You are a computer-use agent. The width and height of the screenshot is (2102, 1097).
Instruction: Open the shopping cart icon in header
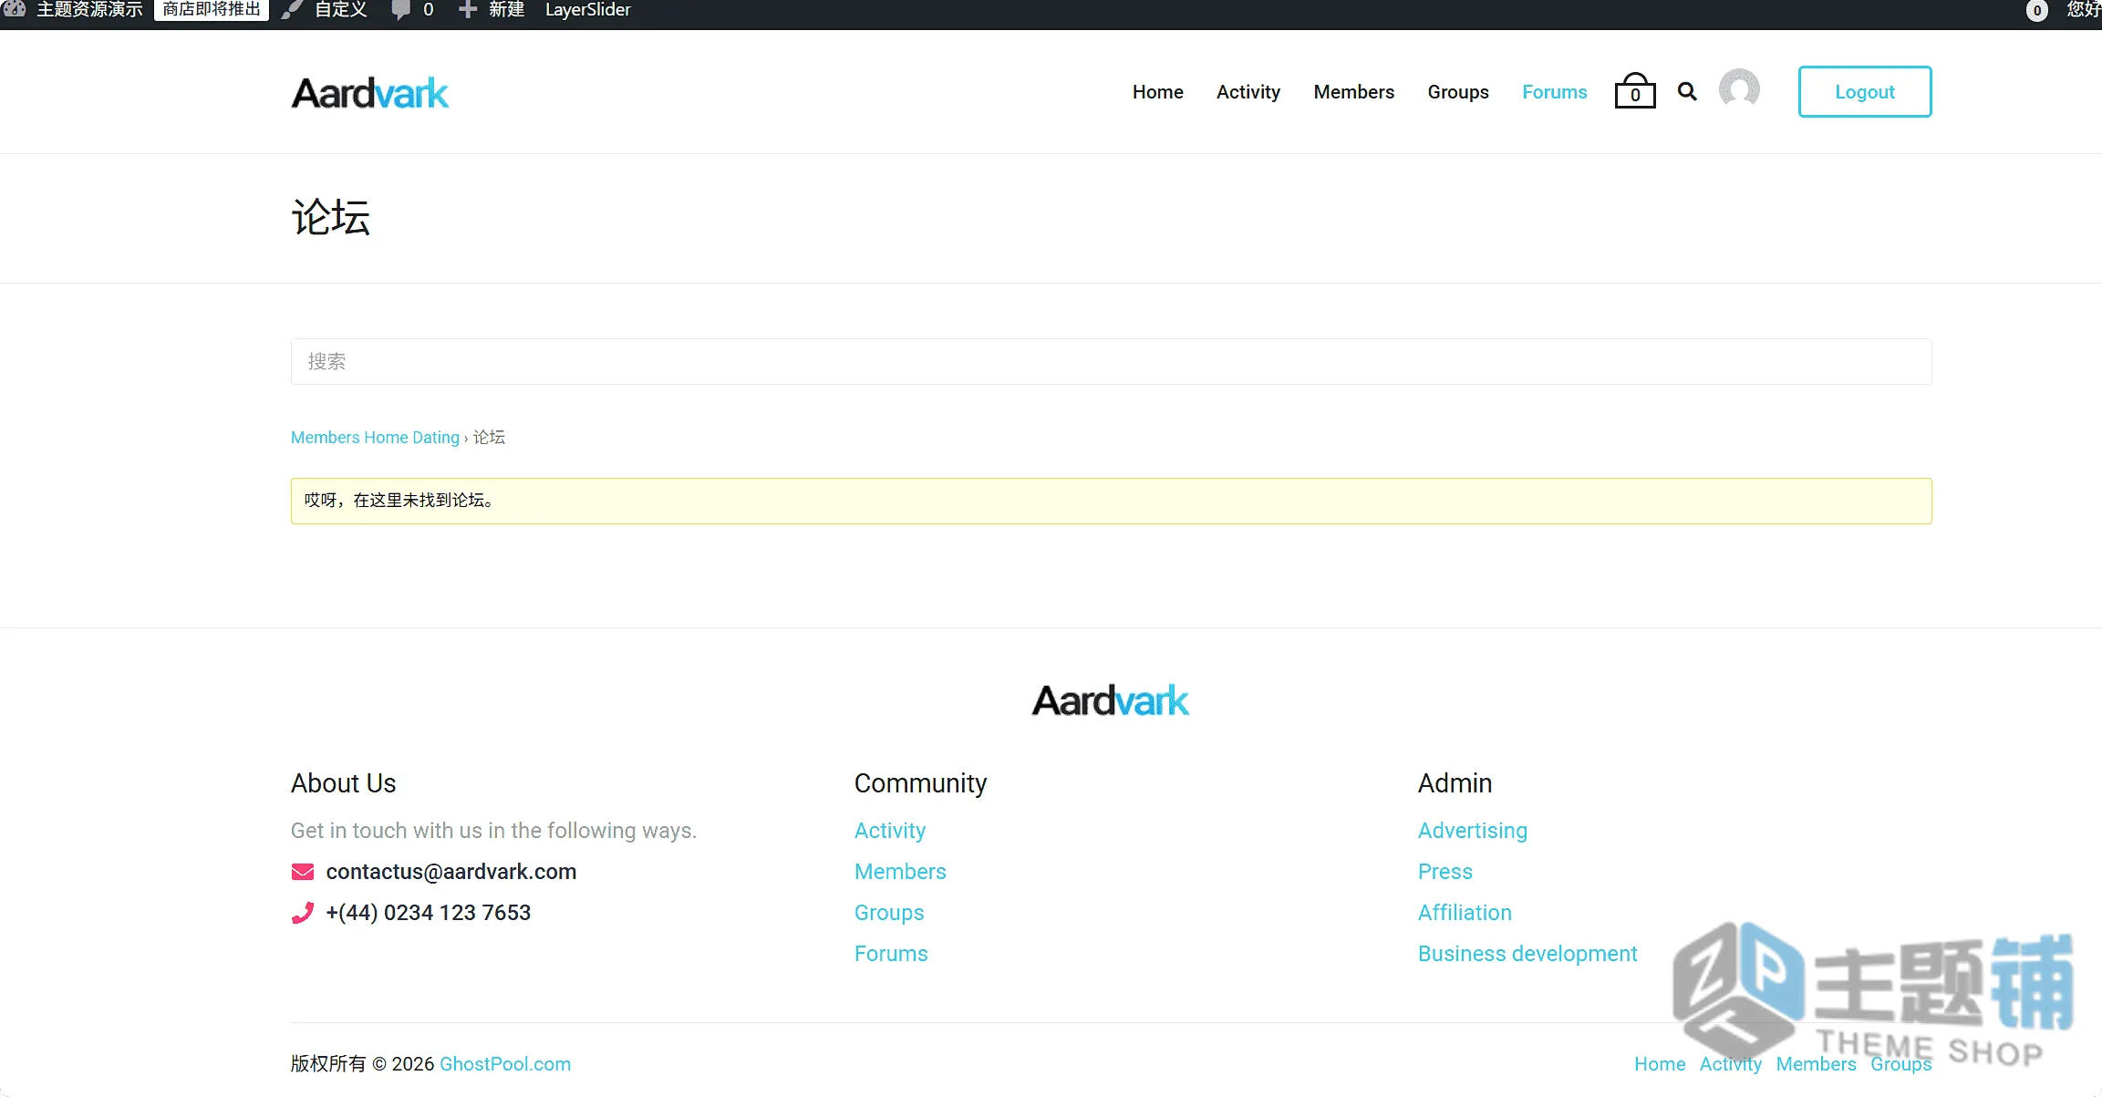point(1634,91)
